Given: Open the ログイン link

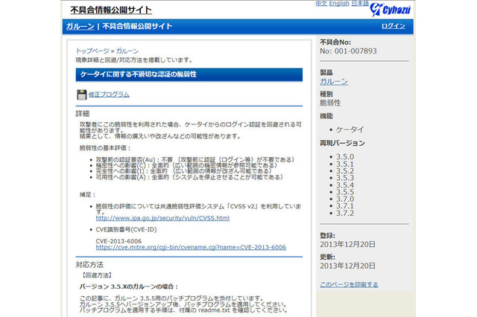Looking at the screenshot, I should pos(394,26).
